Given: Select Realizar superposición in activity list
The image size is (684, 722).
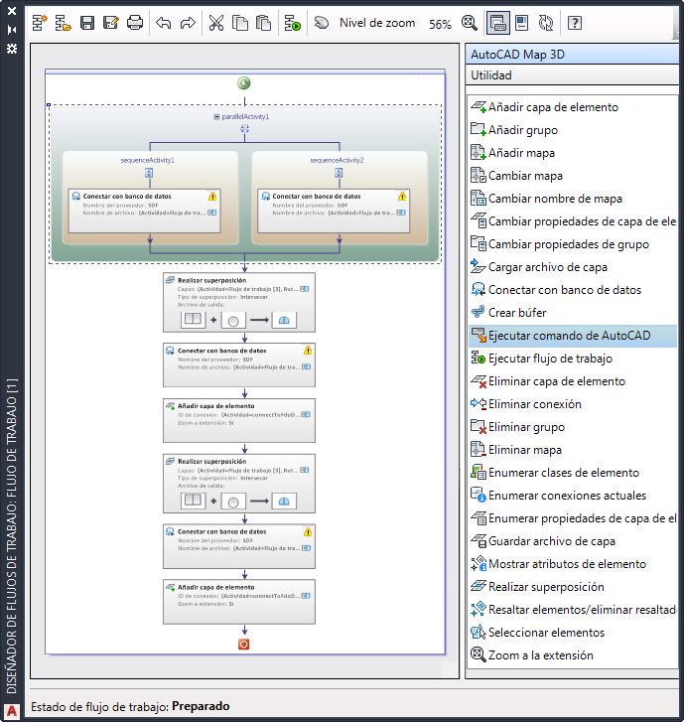Looking at the screenshot, I should tap(573, 587).
